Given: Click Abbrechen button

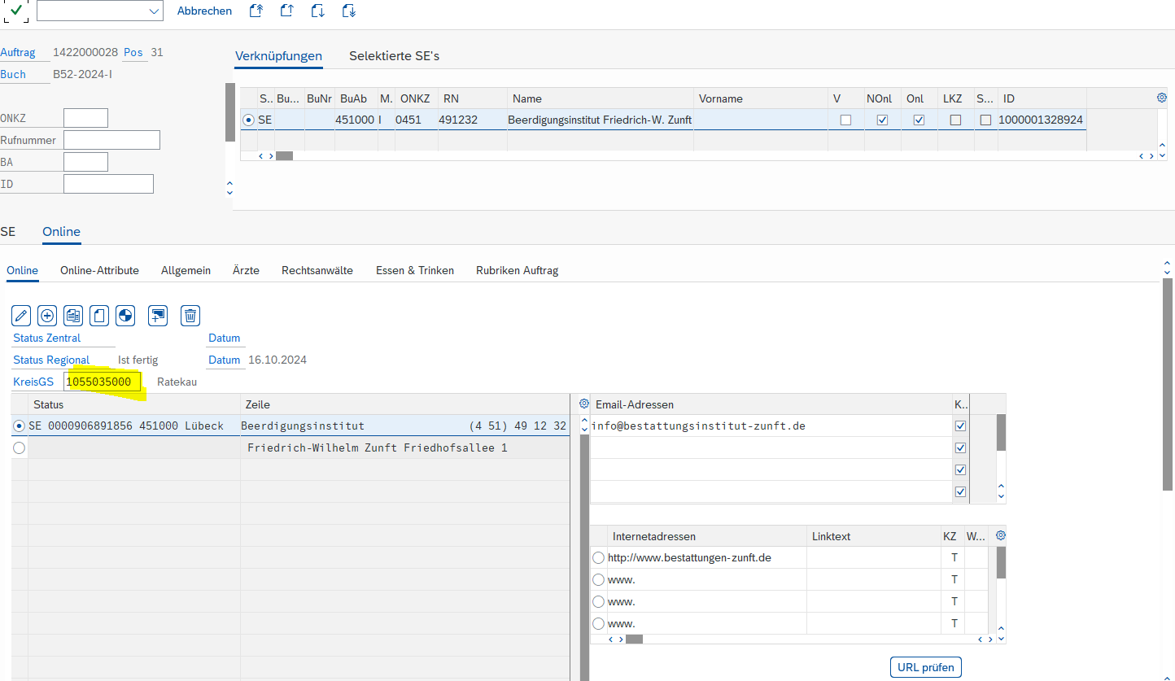Looking at the screenshot, I should [x=204, y=11].
